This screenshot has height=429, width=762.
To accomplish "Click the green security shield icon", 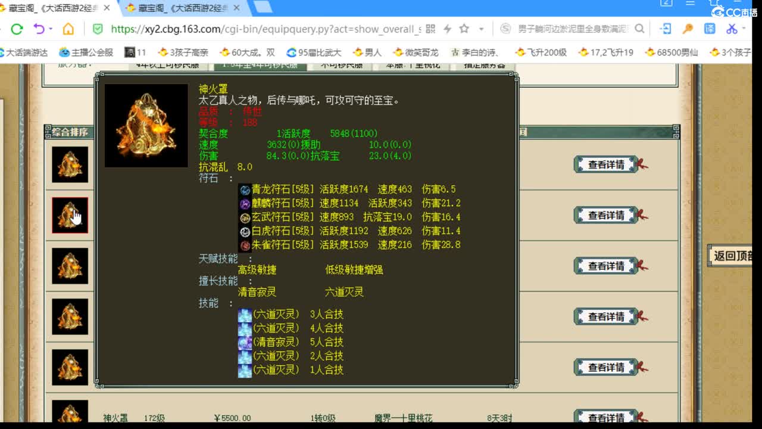I will coord(98,29).
